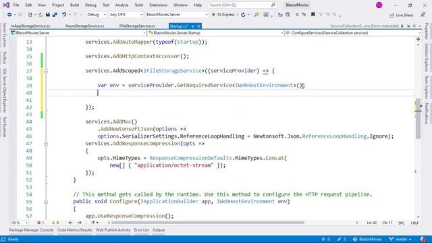This screenshot has width=432, height=243.
Task: Open the BlazorMovies.Server.Startup type dropdown
Action: click(215, 33)
